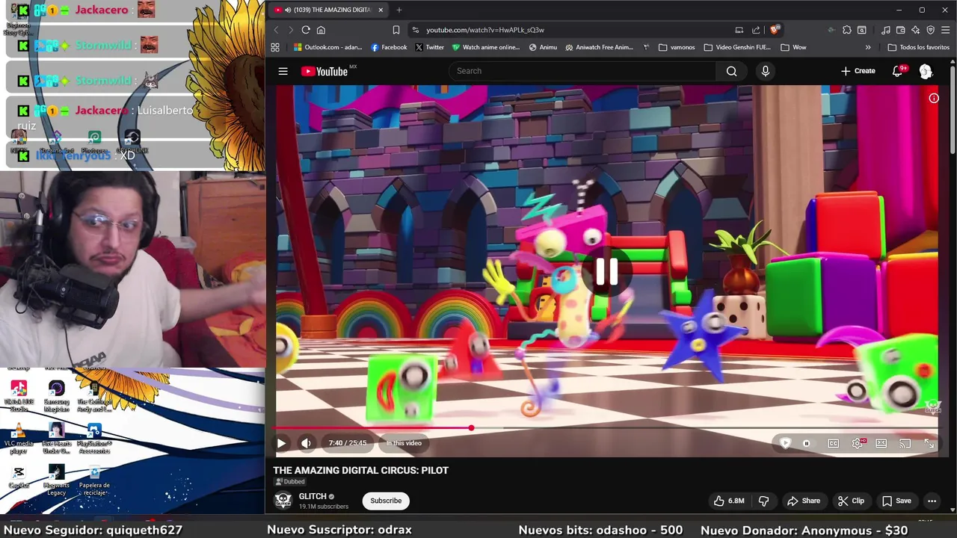Open more actions ellipsis under the video
The height and width of the screenshot is (538, 957).
click(x=932, y=501)
